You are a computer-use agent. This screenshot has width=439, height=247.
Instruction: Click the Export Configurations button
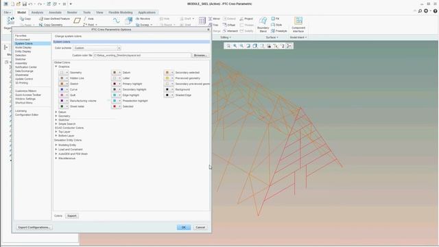click(x=34, y=227)
